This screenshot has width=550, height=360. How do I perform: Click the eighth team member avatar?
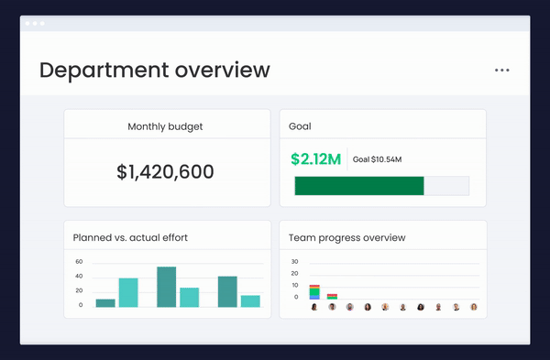pyautogui.click(x=438, y=307)
